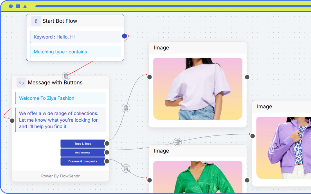The image size is (311, 194).
Task: Delete the red connection from Start Bot Flow
Action: (66, 76)
